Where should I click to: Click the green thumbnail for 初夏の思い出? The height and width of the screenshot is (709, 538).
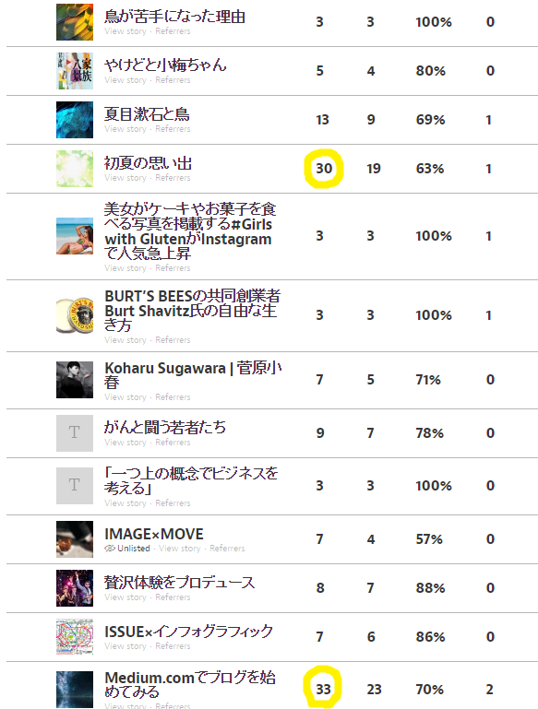75,169
